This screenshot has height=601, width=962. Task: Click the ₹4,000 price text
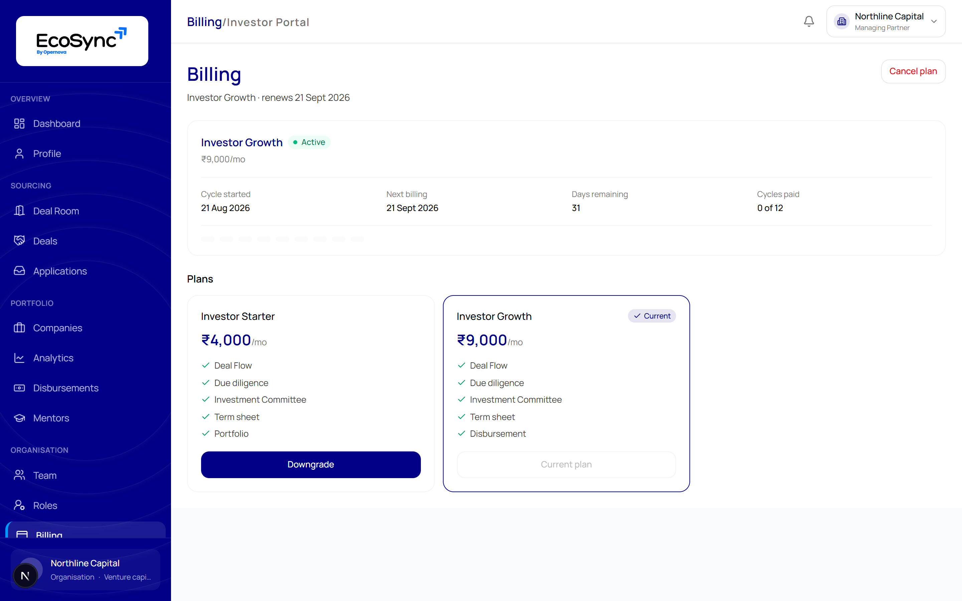[226, 340]
